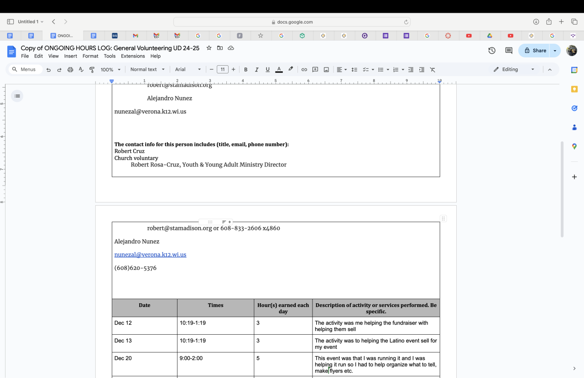Add a comment using the toolbar icon
Viewport: 584px width, 378px height.
[315, 70]
